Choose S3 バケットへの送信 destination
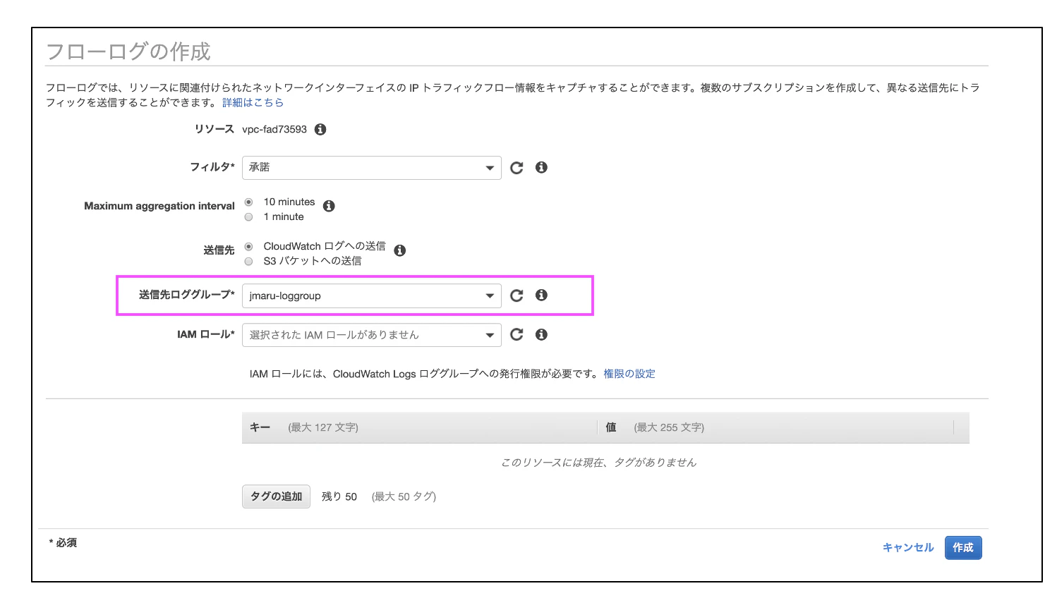The image size is (1057, 598). point(248,262)
